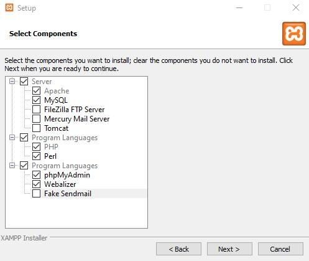Collapse the group containing phpMyAdmin
This screenshot has height=261, width=309.
(12, 166)
